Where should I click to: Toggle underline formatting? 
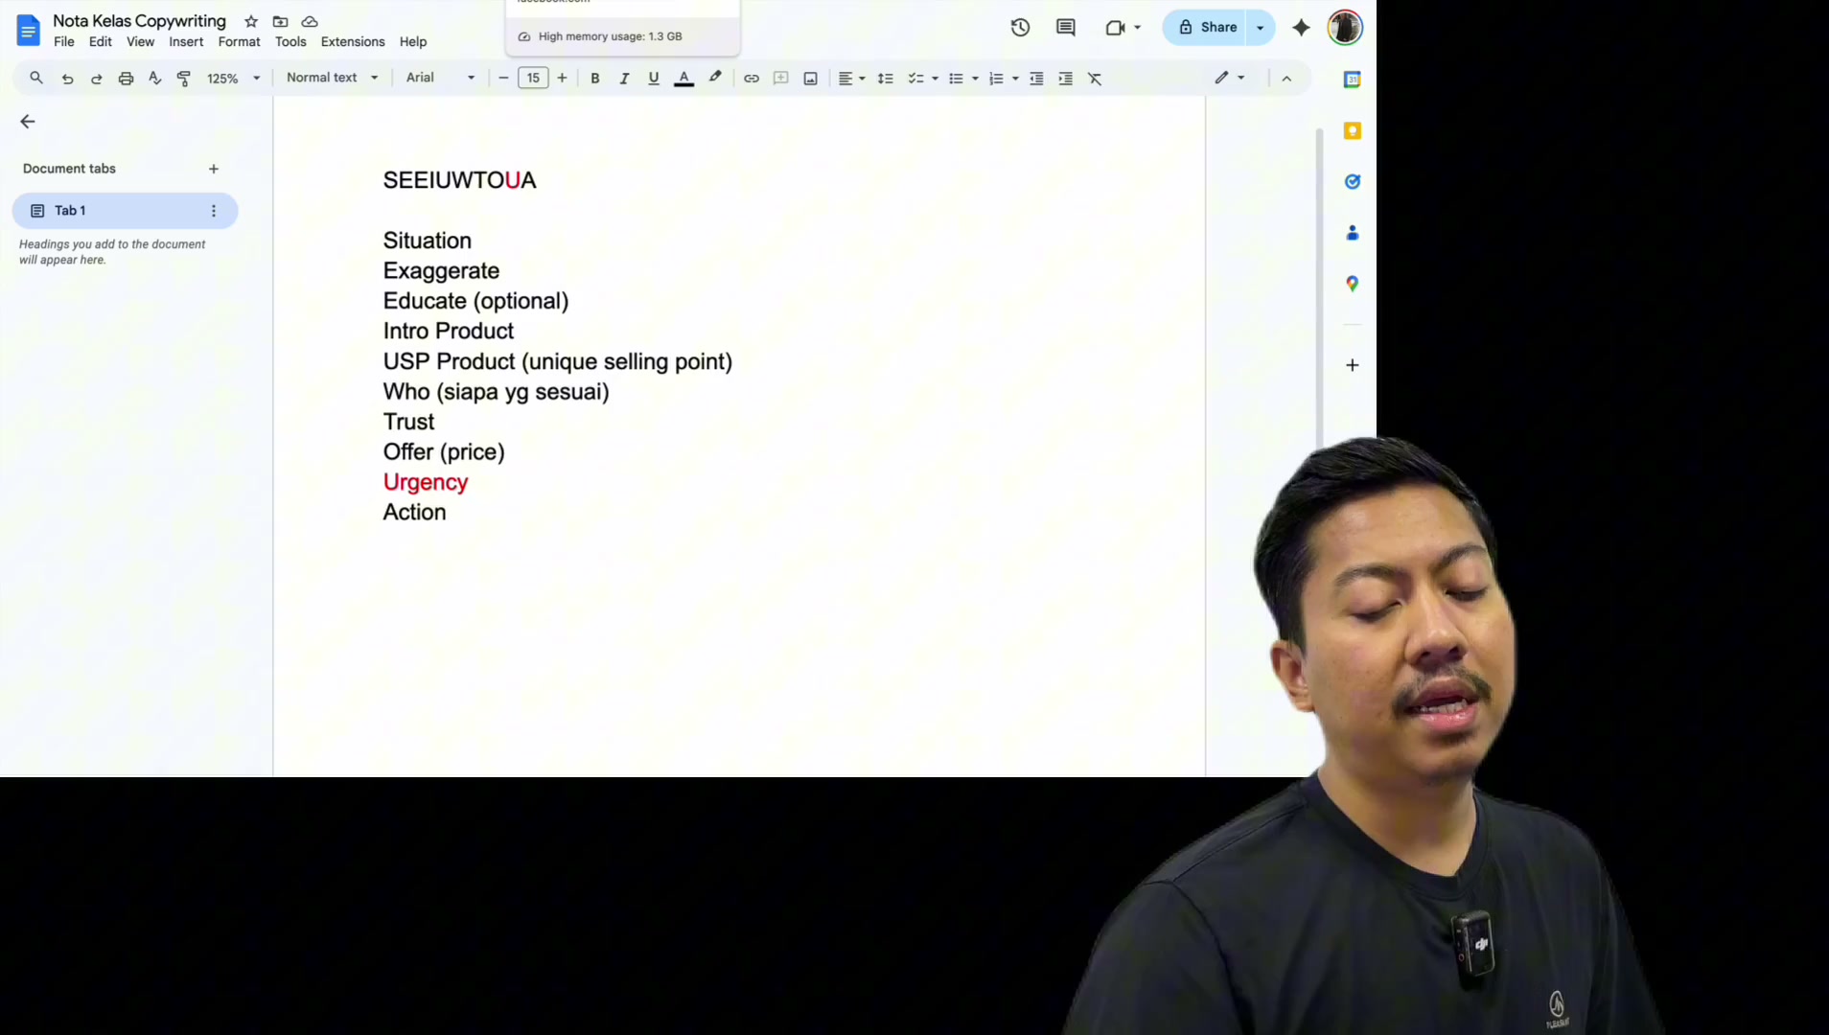[654, 79]
